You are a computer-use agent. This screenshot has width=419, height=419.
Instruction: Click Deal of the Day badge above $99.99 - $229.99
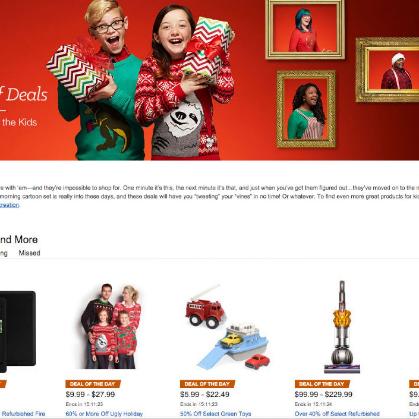322,384
